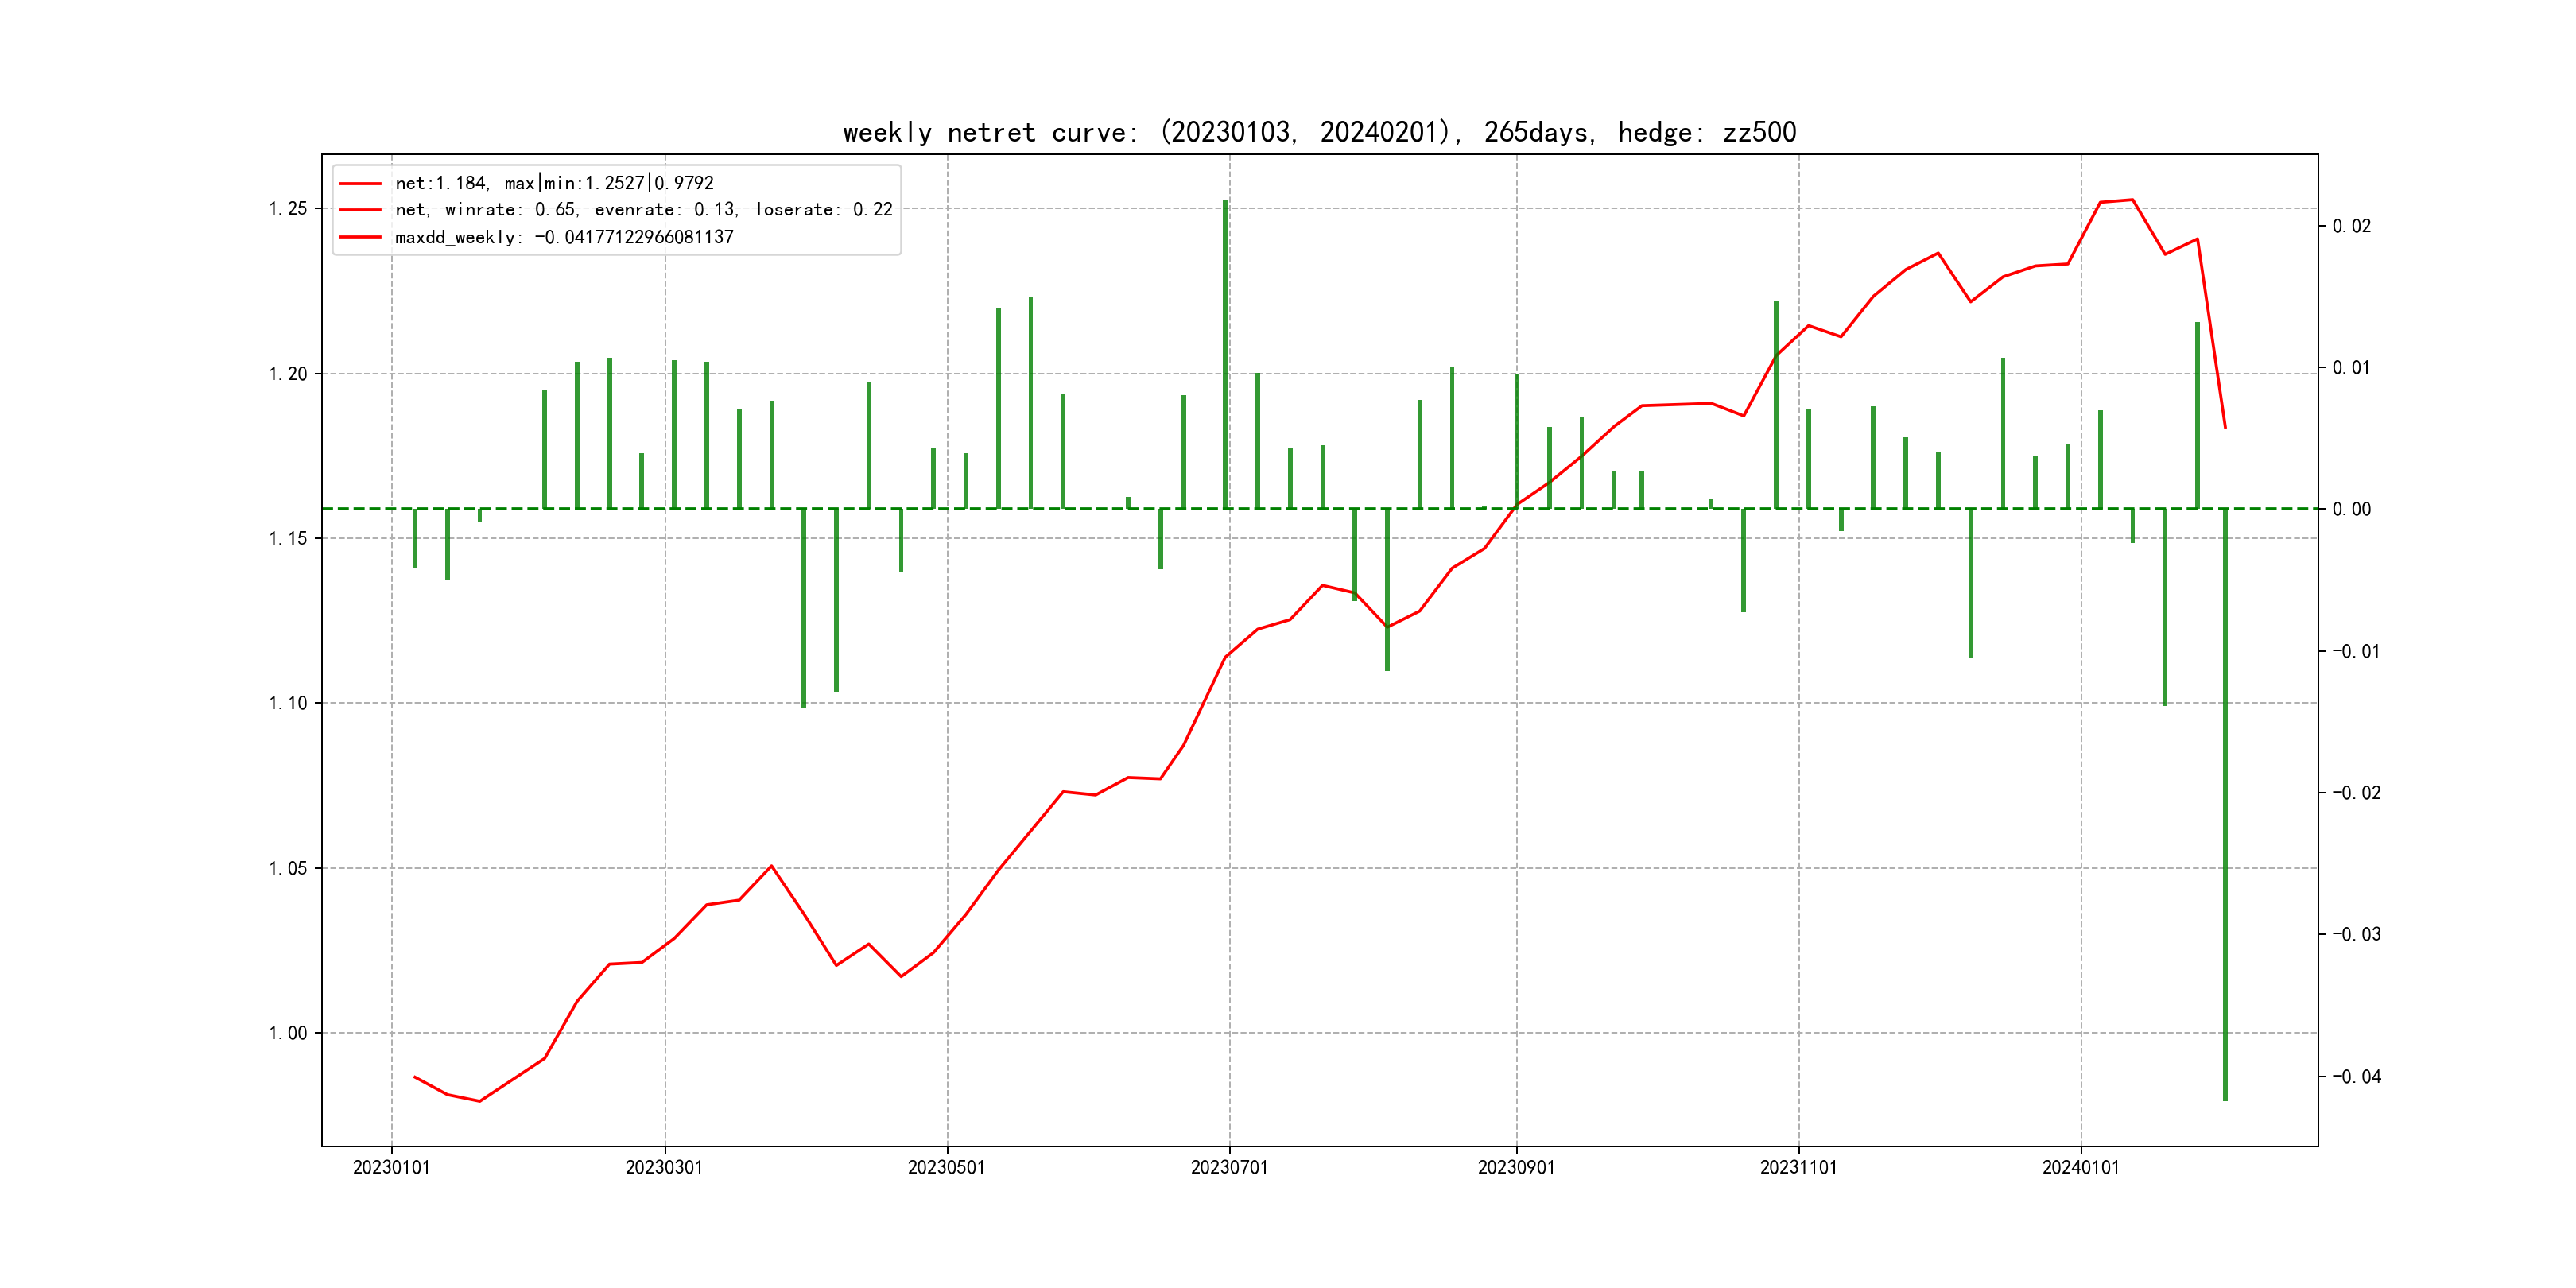Click the 1.25 left axis tick label

click(x=287, y=209)
